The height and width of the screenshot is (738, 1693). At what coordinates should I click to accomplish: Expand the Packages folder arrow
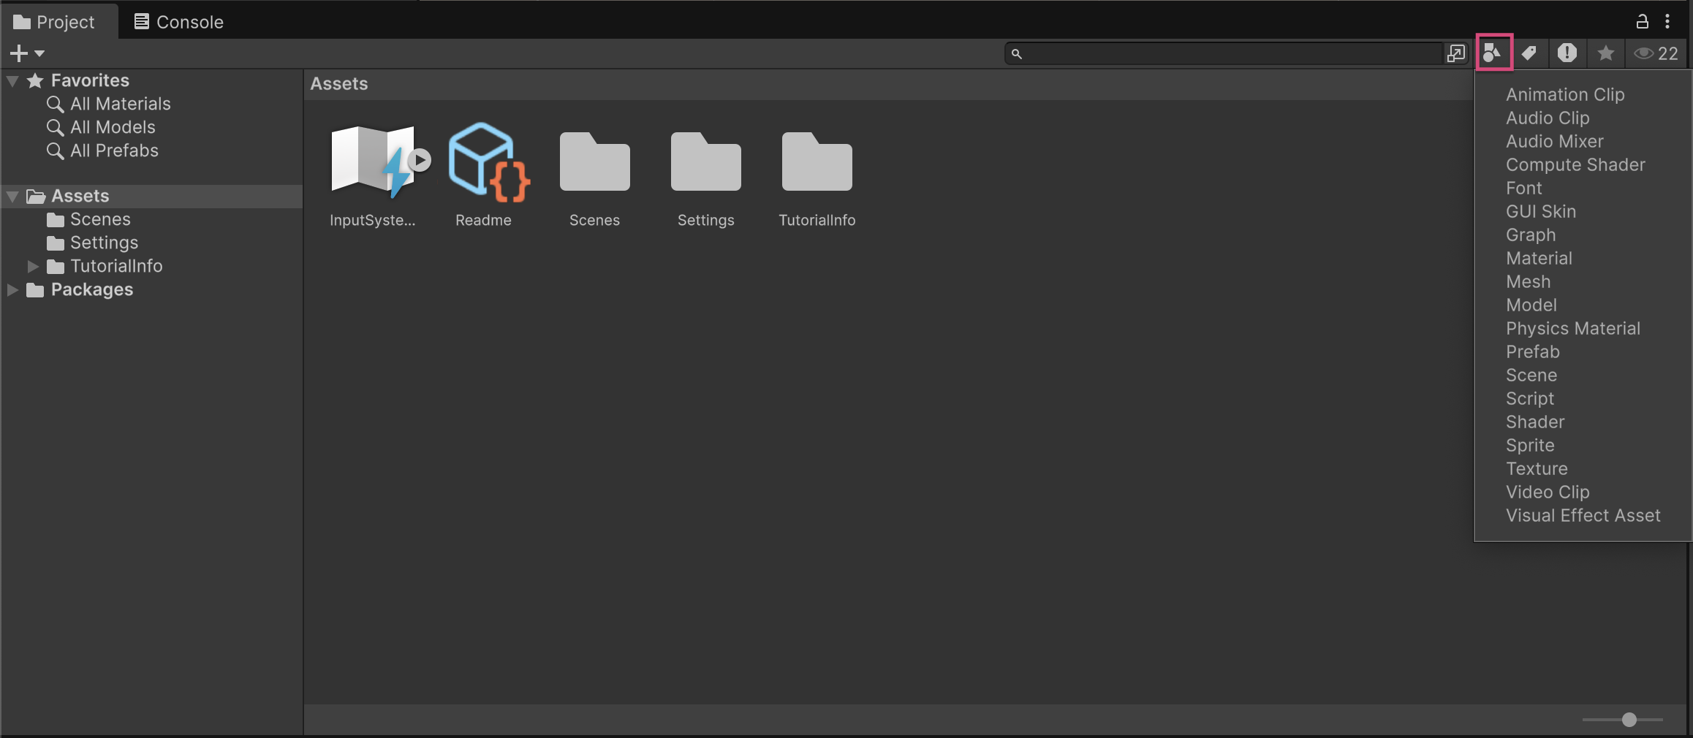12,289
